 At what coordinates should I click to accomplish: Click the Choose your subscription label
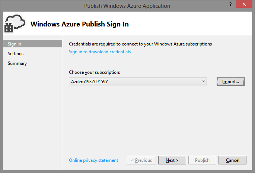pyautogui.click(x=95, y=72)
